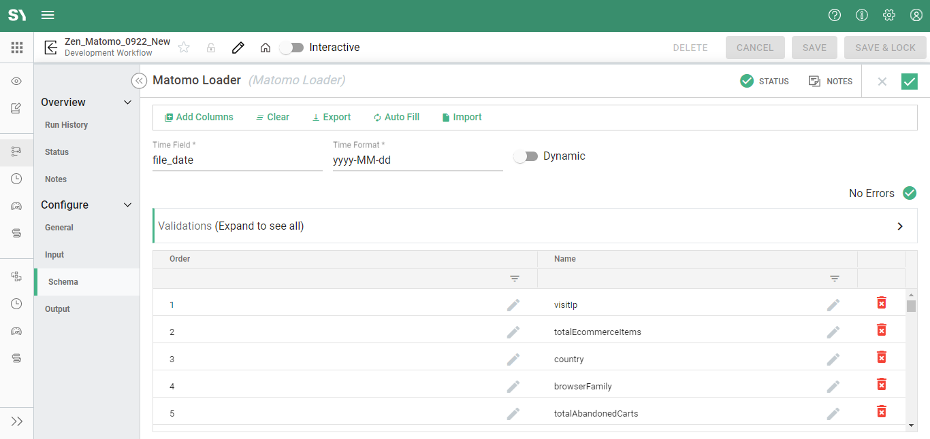Click the Auto Fill button
930x439 pixels.
point(396,118)
